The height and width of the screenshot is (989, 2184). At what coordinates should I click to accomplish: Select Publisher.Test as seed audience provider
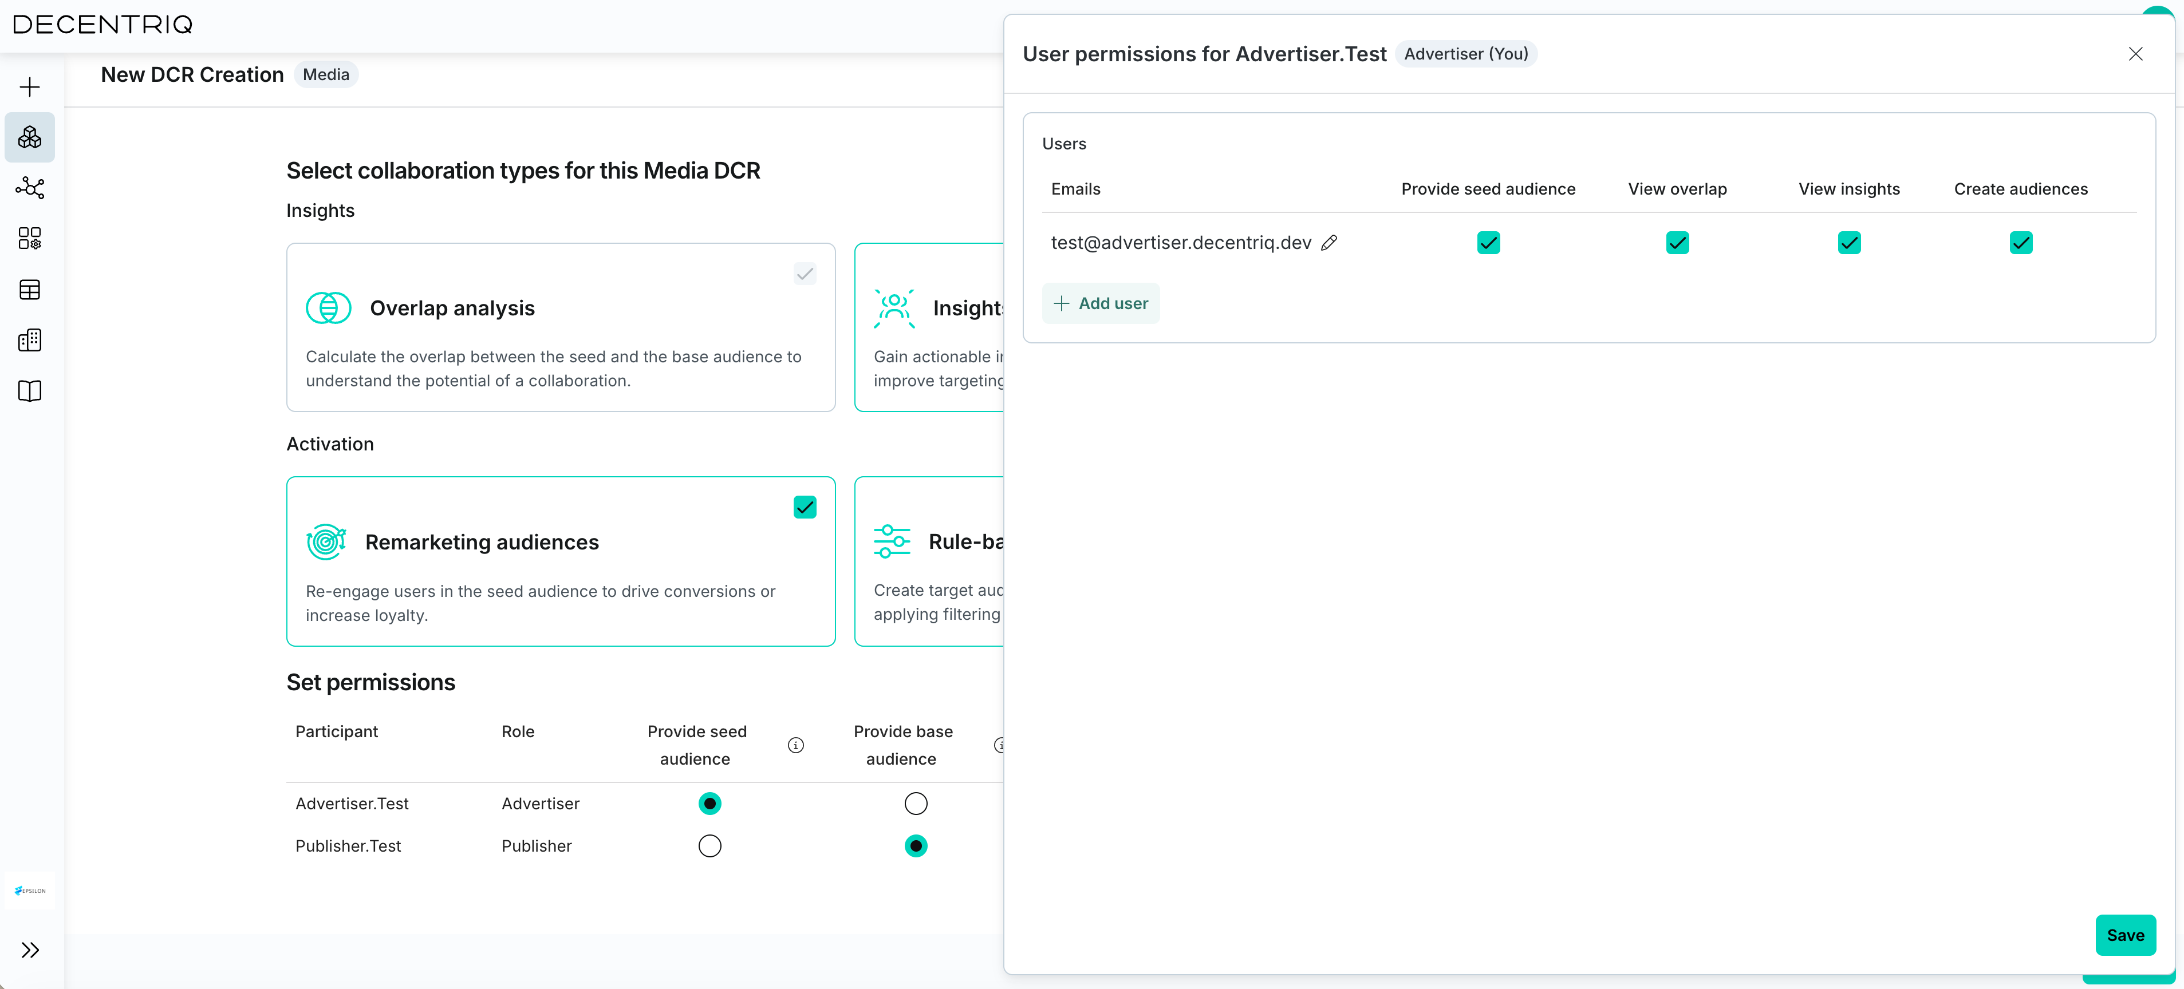(709, 846)
